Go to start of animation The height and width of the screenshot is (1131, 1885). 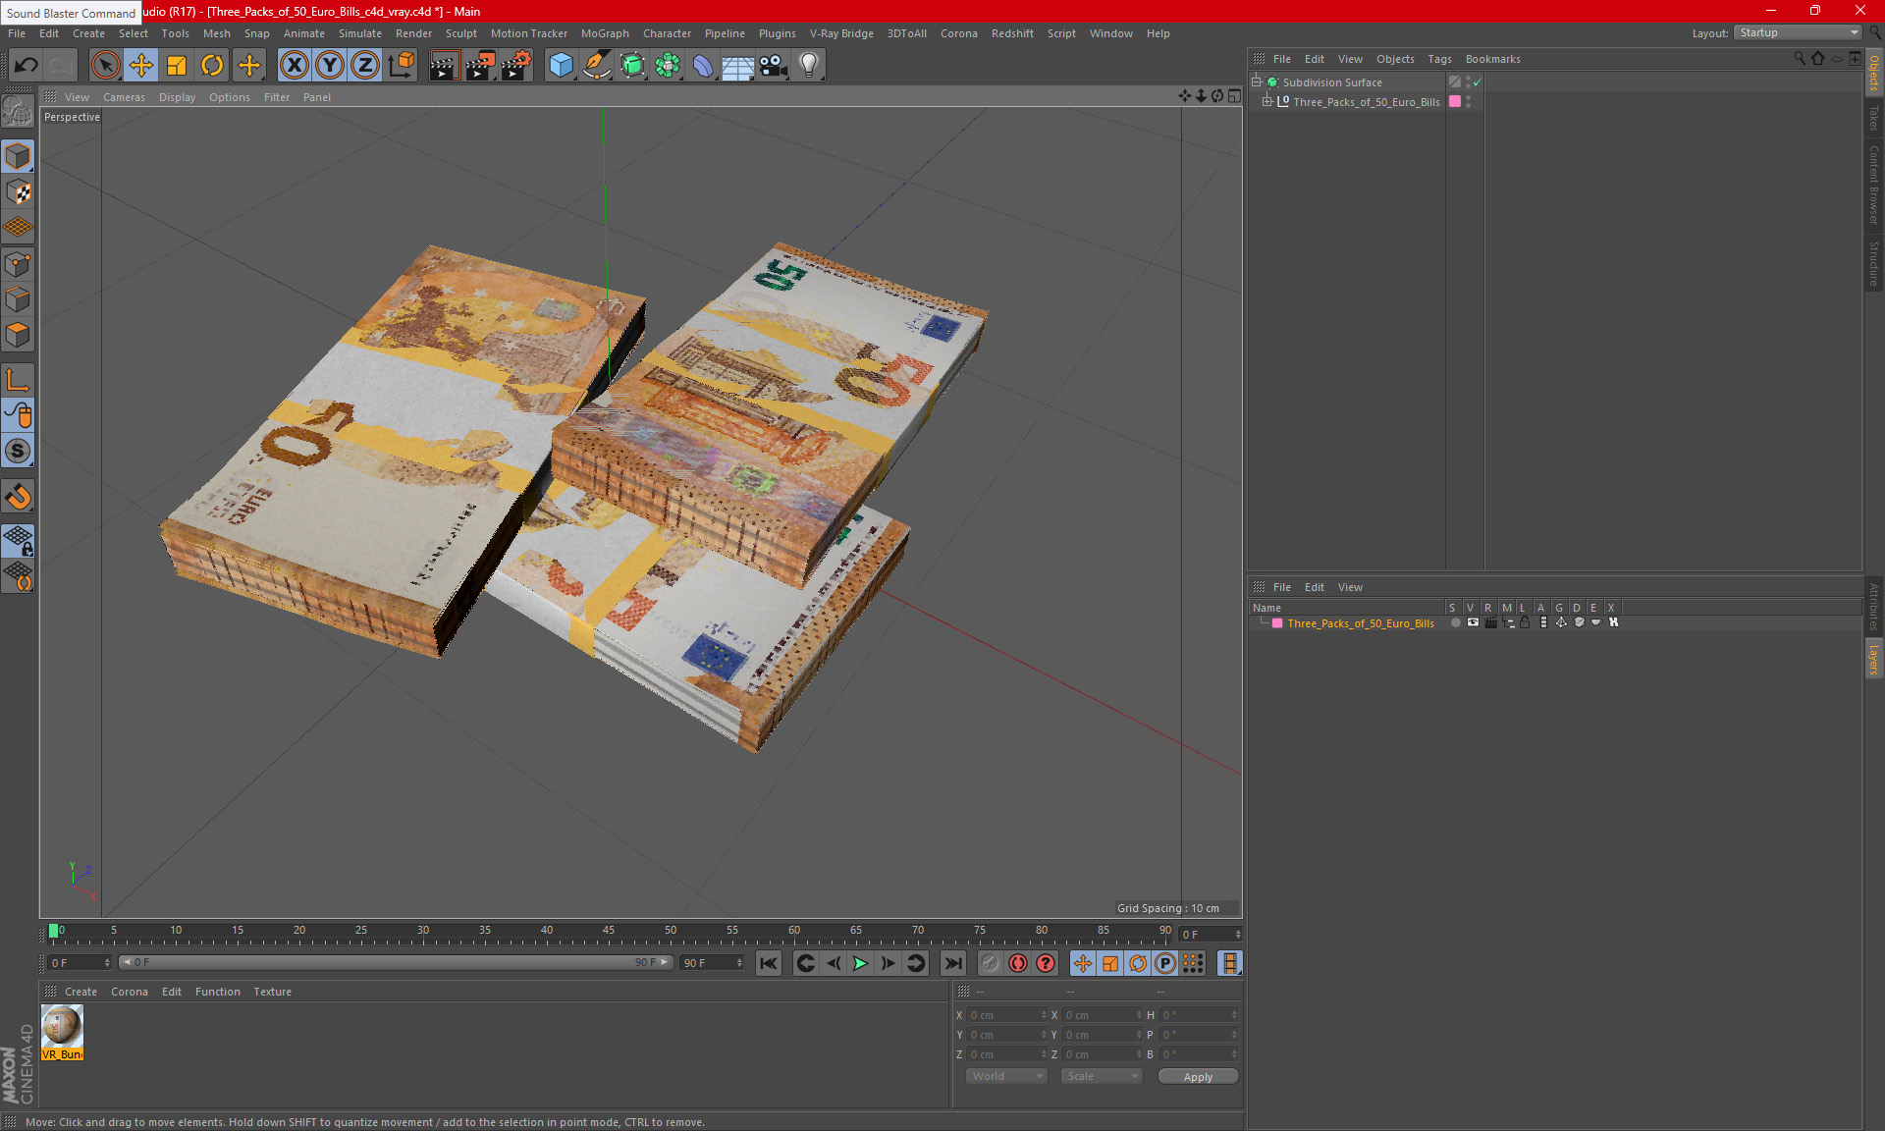(x=769, y=963)
